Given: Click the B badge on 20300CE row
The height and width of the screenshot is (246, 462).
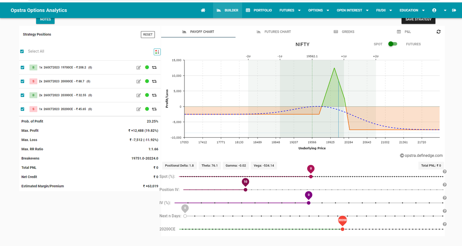Looking at the screenshot, I should point(33,95).
